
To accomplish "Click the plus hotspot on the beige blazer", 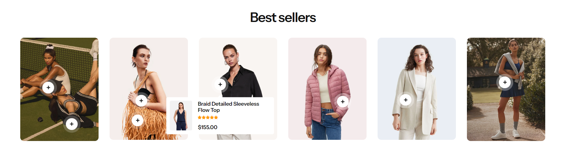I will pos(406,100).
